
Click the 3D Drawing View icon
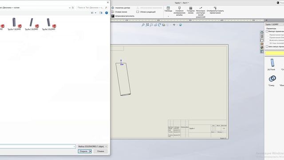164,25
